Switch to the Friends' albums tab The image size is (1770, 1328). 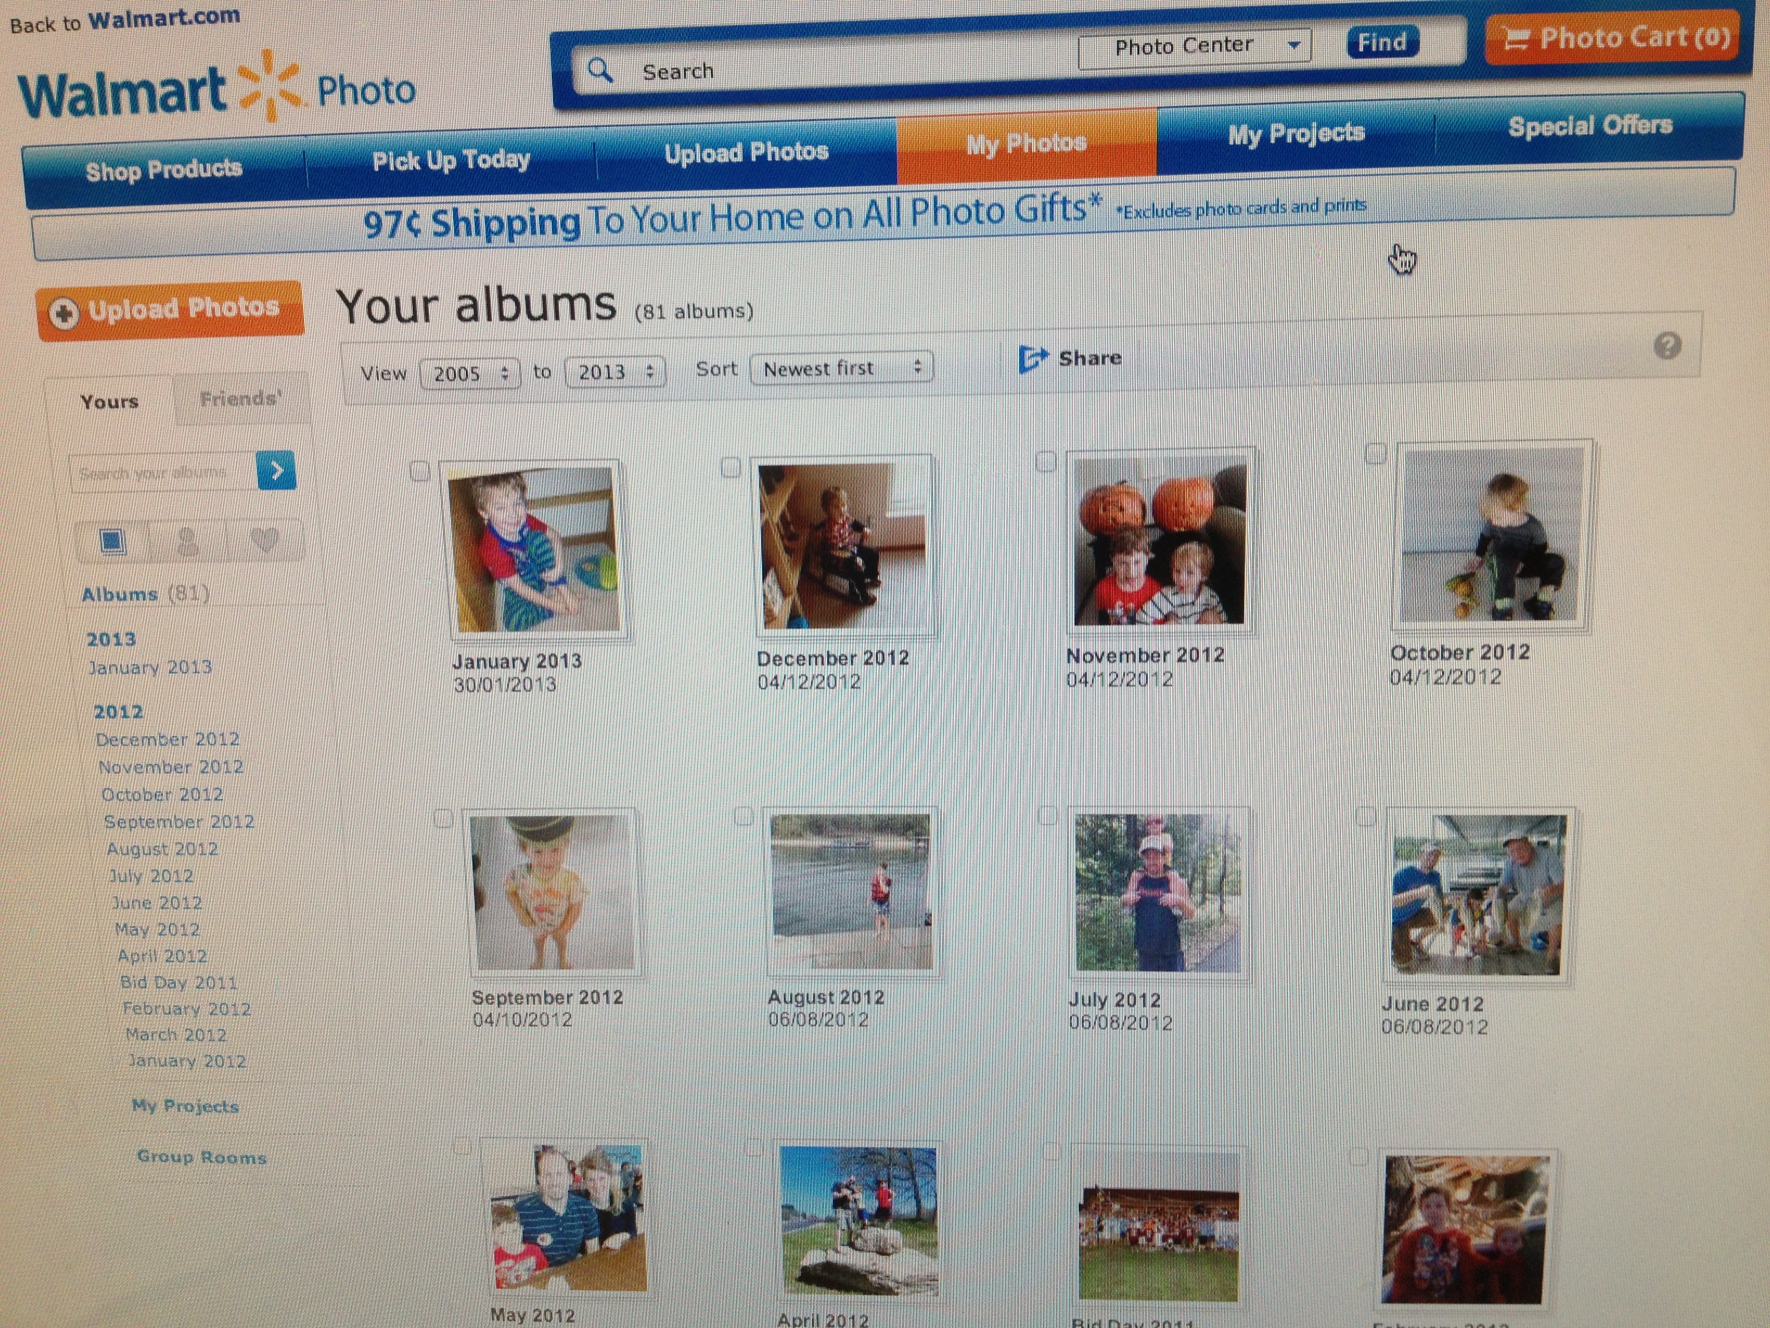240,399
